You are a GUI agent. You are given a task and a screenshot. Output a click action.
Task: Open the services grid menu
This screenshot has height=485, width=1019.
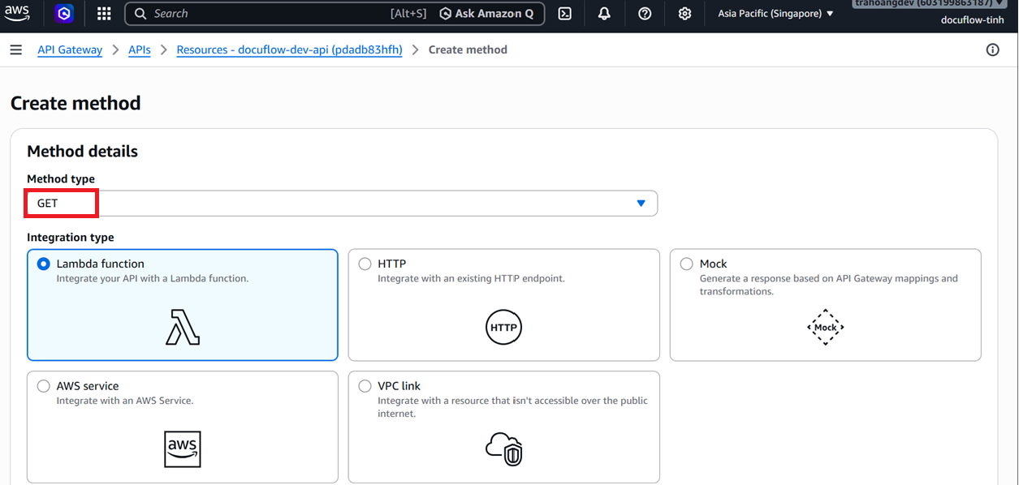tap(104, 14)
